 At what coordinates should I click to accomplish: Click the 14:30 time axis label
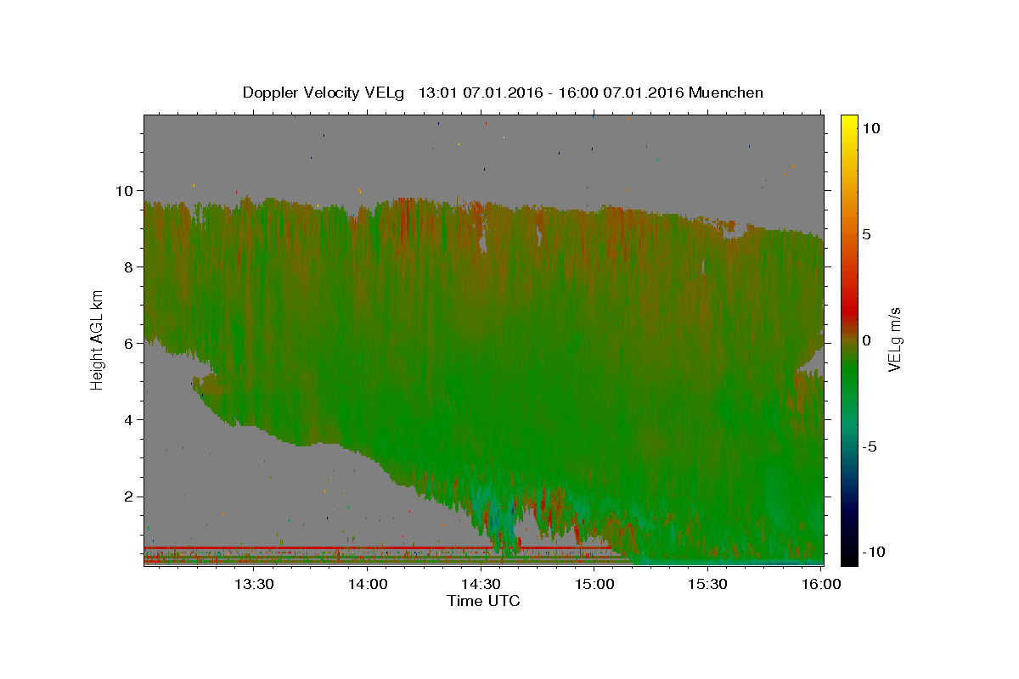click(481, 584)
